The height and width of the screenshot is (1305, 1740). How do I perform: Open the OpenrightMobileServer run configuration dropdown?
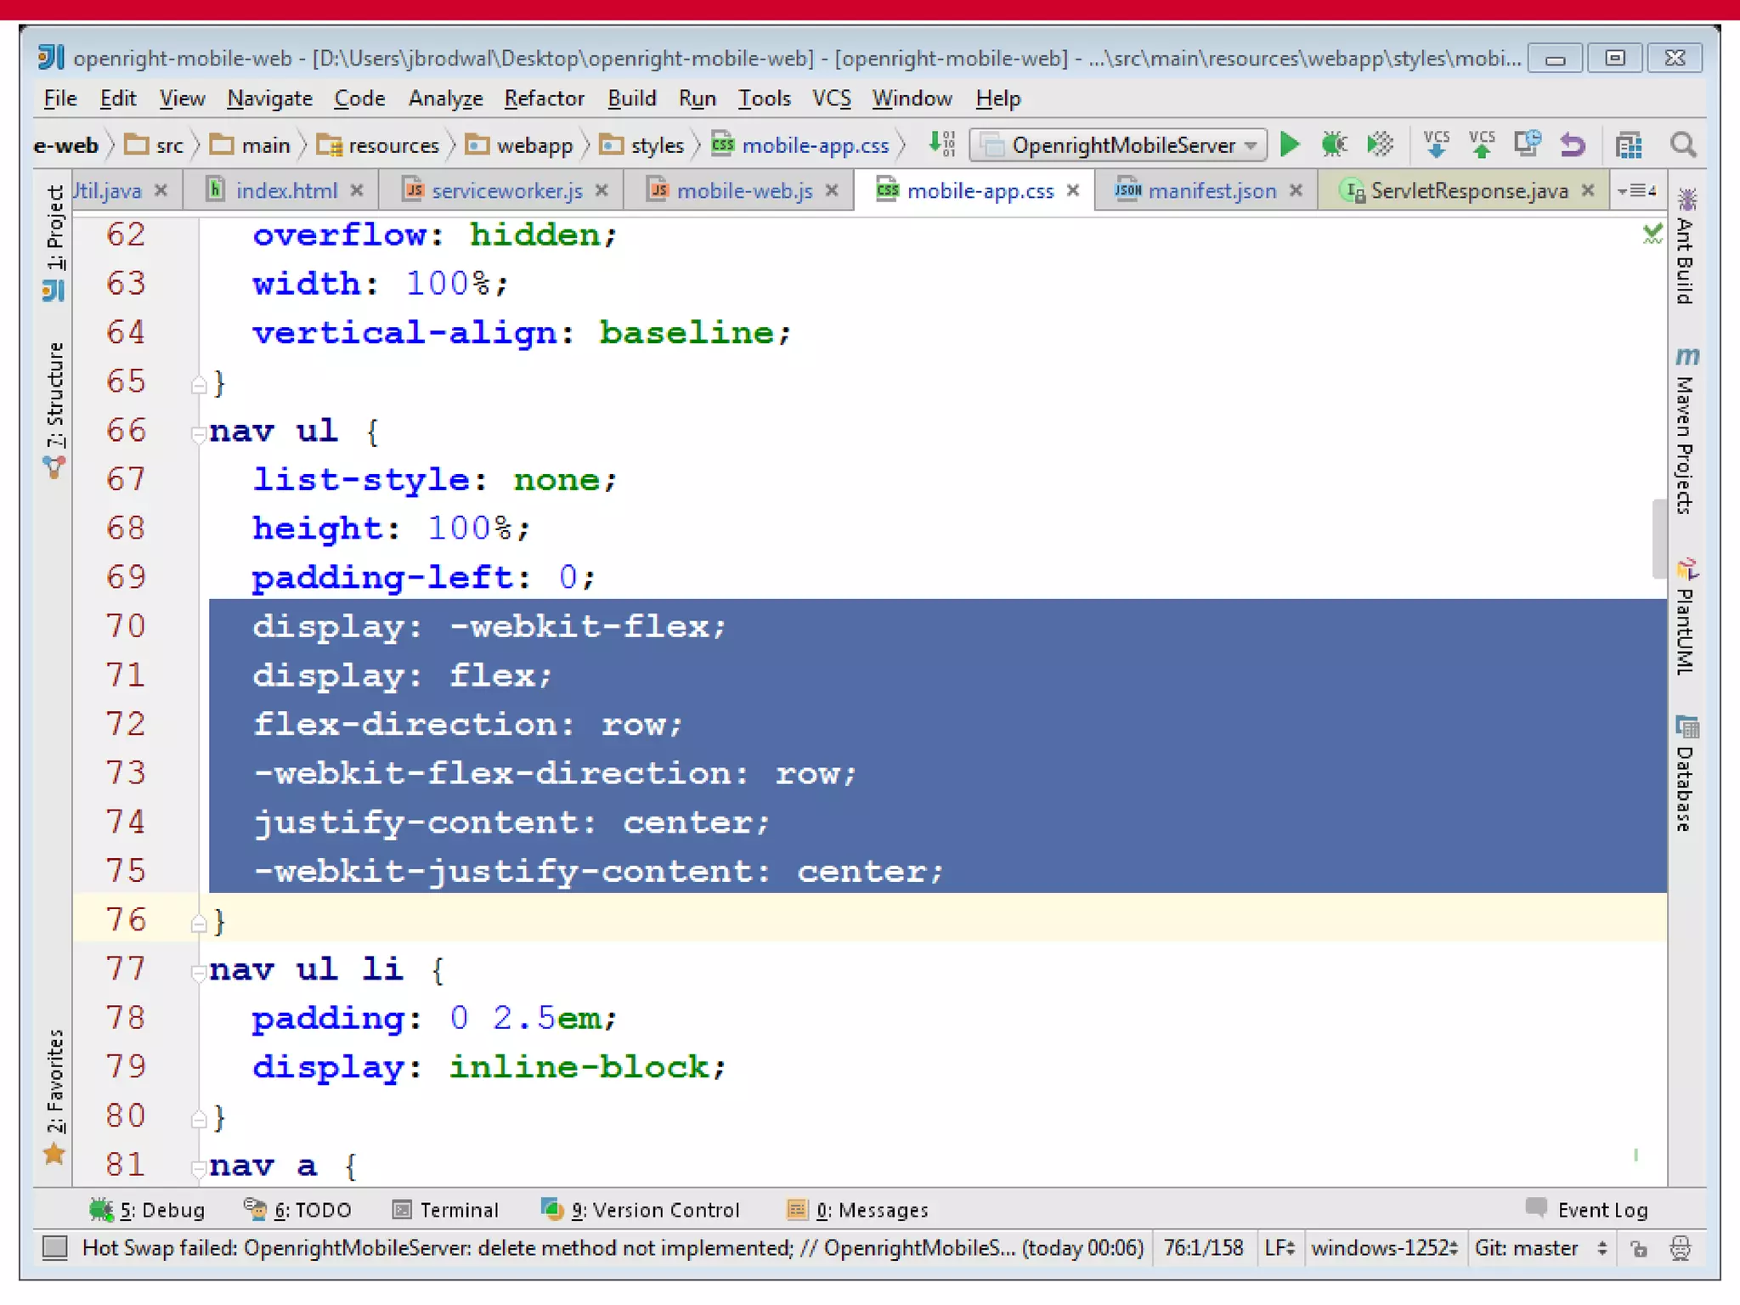coord(1118,144)
